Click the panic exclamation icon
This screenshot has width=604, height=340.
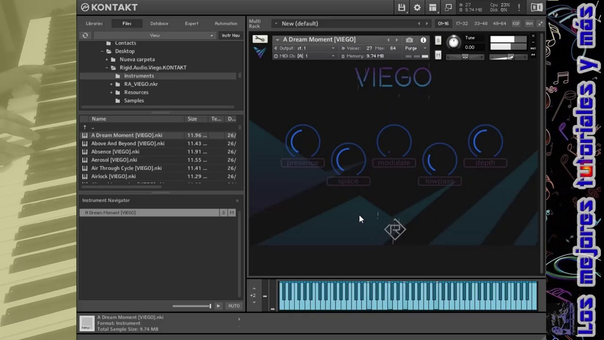click(x=519, y=8)
